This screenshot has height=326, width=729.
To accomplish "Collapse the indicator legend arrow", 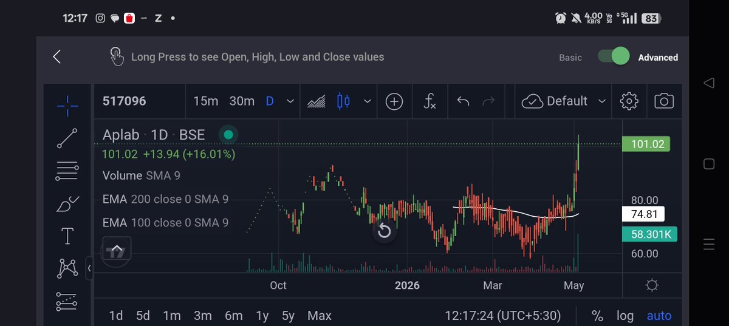I will [x=116, y=250].
